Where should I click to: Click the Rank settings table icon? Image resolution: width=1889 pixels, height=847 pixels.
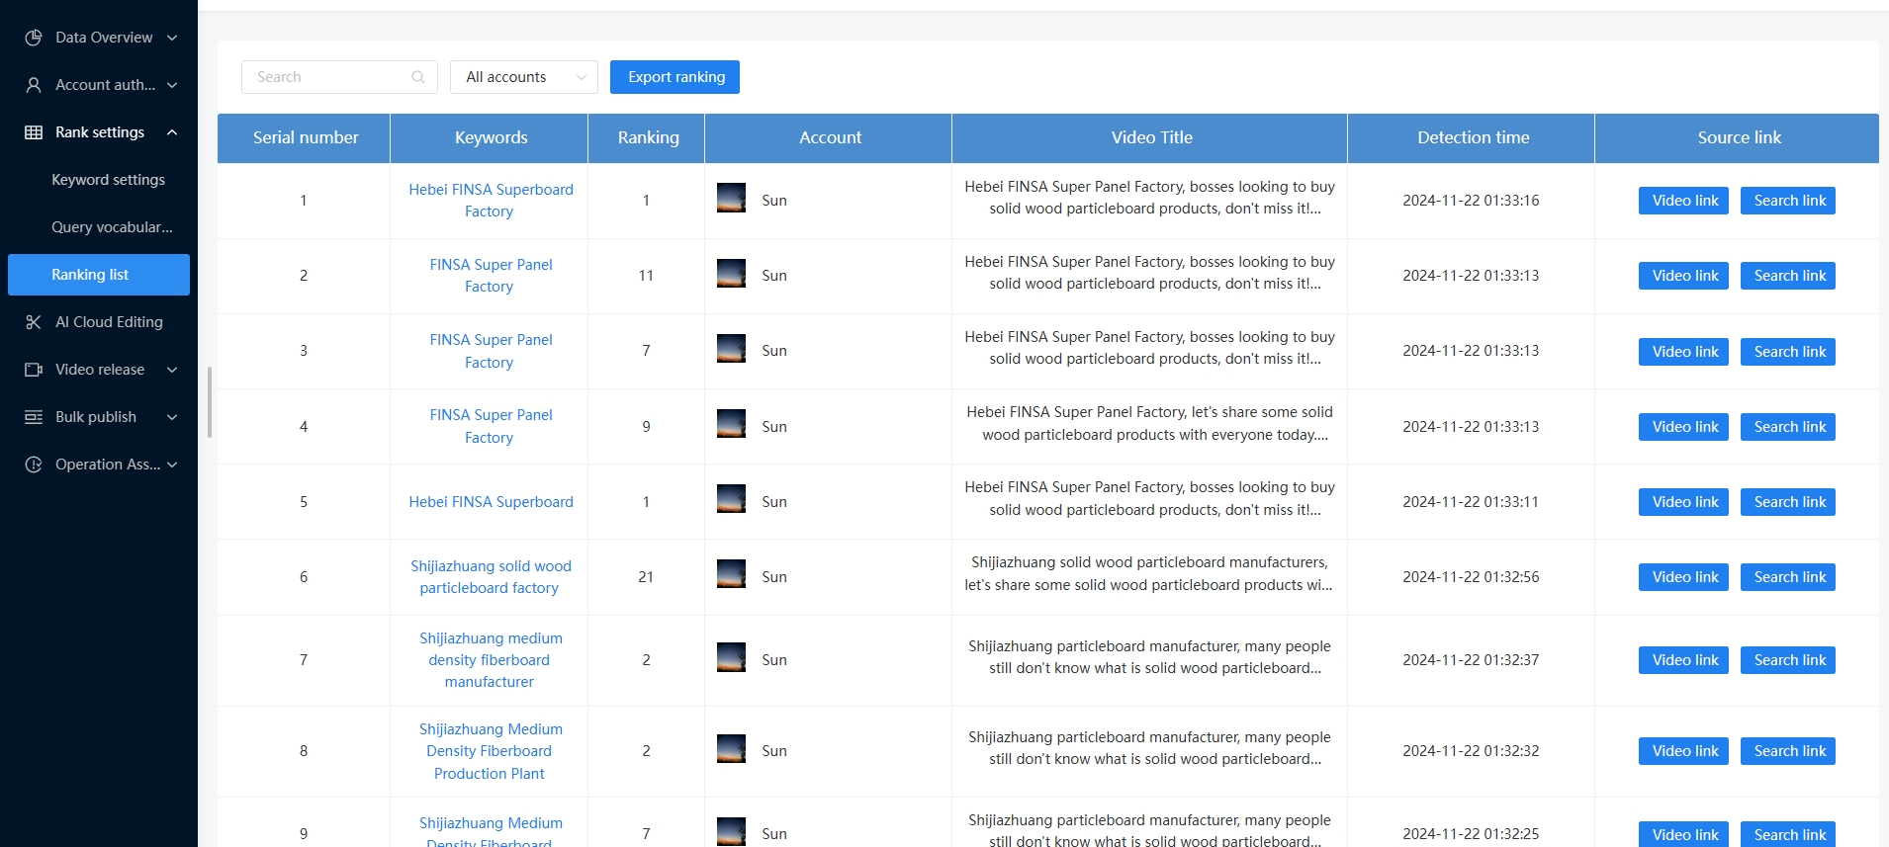point(34,132)
